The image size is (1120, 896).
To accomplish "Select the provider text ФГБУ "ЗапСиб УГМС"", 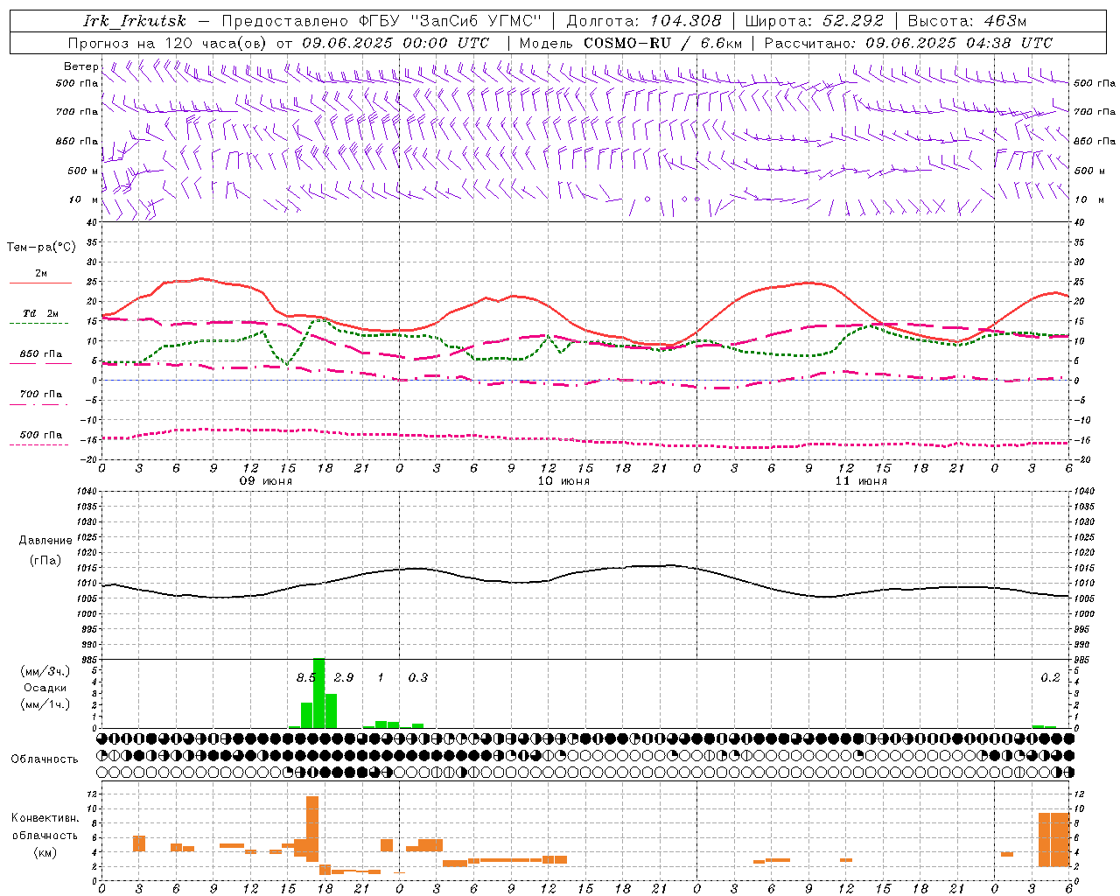I will pyautogui.click(x=451, y=21).
